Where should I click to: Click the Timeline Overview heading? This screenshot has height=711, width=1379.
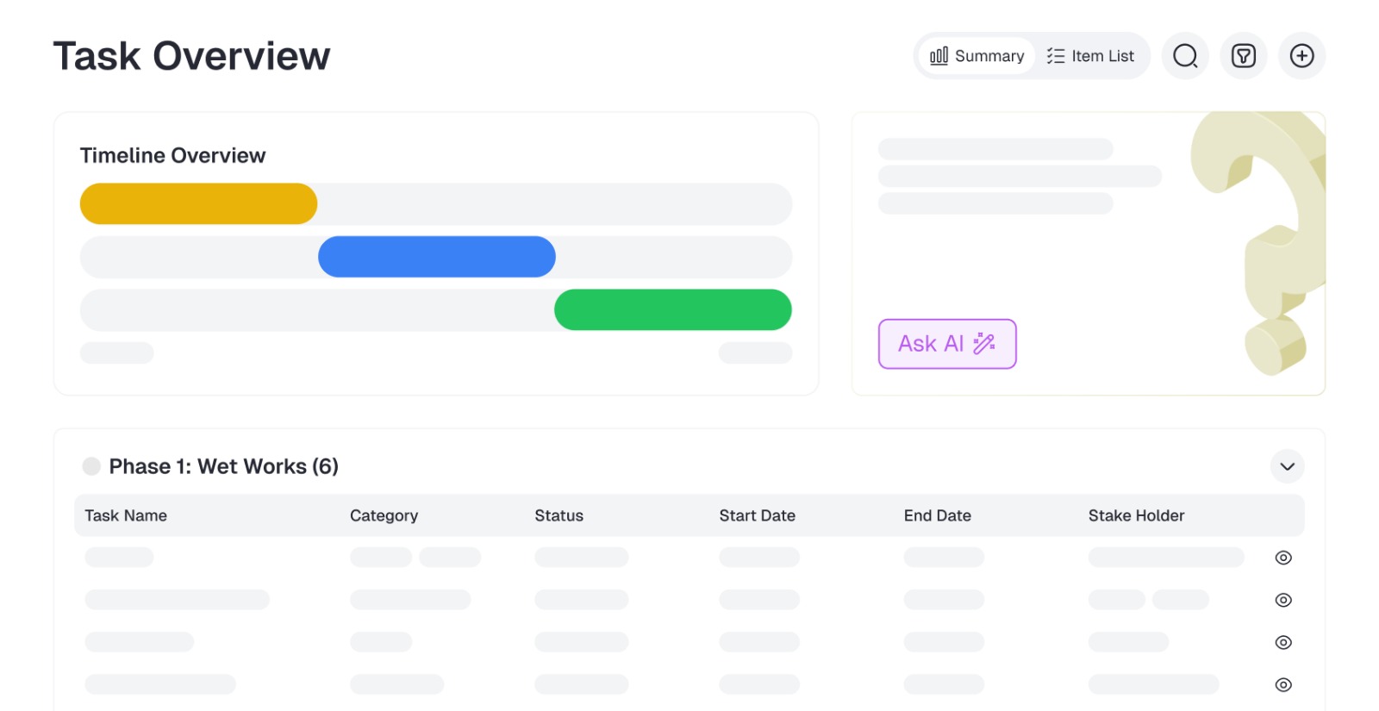pyautogui.click(x=173, y=155)
